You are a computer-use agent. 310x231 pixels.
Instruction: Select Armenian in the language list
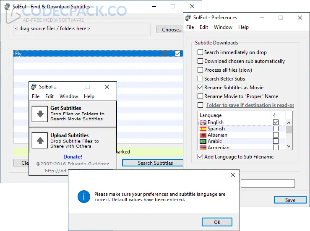point(219,148)
